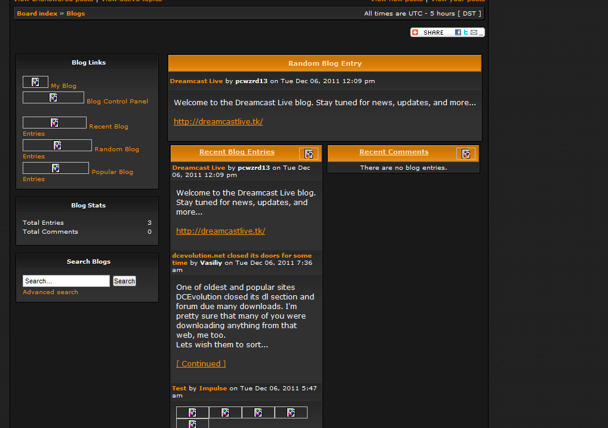Open Recent Blog Entries in Blog Links panel
The height and width of the screenshot is (428, 608).
[109, 127]
